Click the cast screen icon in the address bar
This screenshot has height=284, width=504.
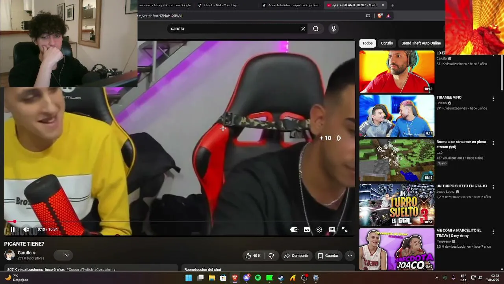pyautogui.click(x=368, y=16)
